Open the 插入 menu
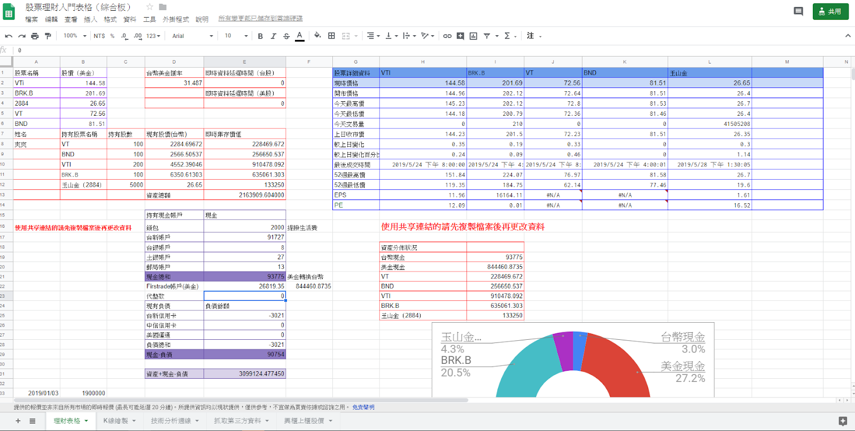 point(90,19)
